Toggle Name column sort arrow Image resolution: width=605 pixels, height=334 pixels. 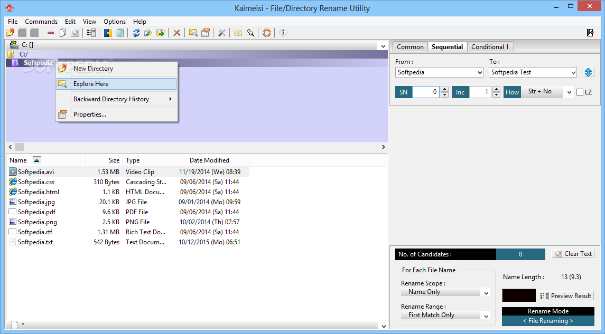pyautogui.click(x=36, y=160)
